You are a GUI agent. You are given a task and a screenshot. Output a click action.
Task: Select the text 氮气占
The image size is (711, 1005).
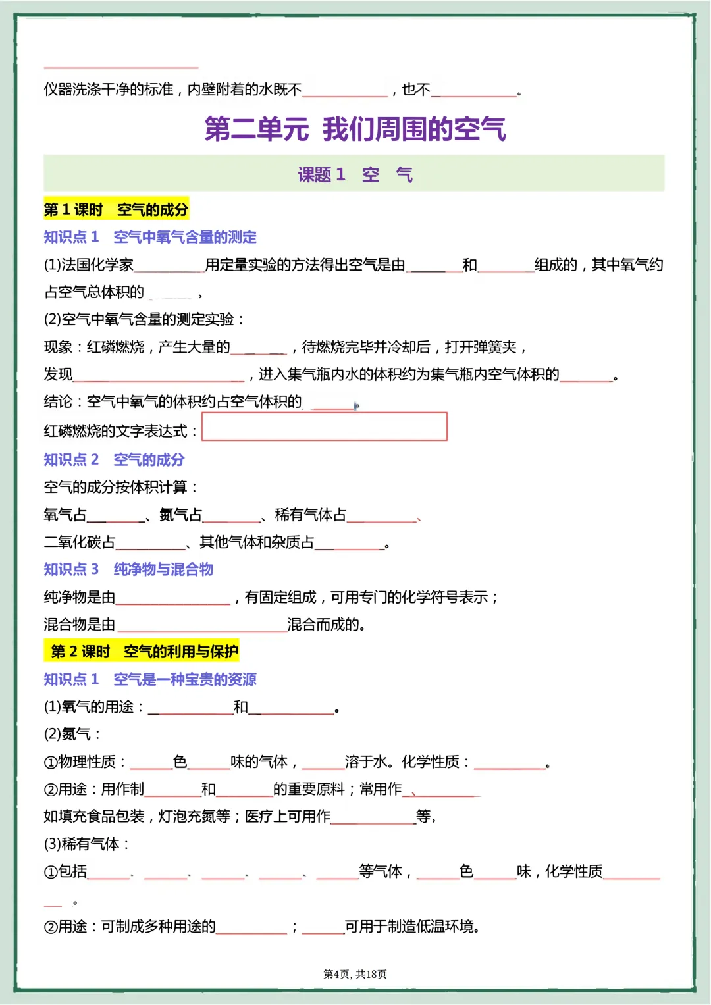tap(181, 515)
